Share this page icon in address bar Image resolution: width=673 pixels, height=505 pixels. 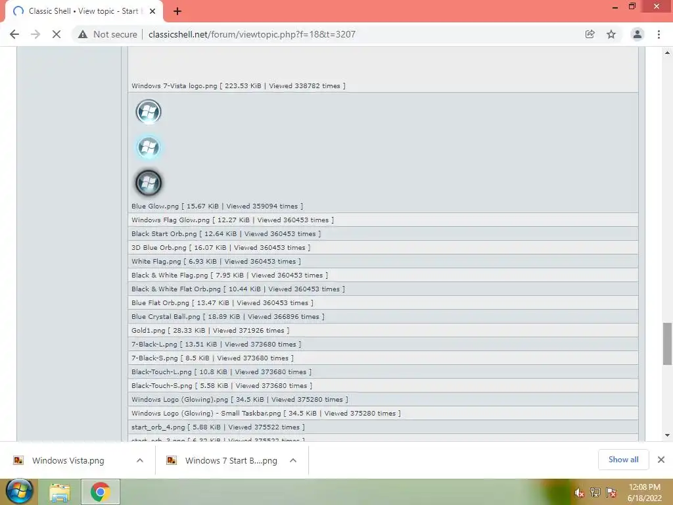(590, 34)
